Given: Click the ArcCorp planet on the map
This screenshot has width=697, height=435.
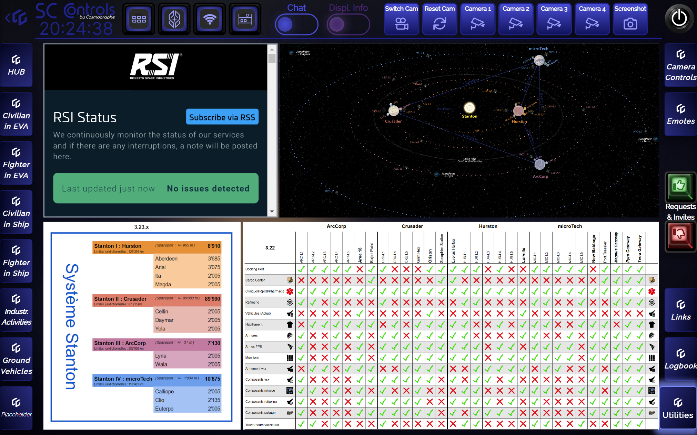Looking at the screenshot, I should click(x=540, y=165).
